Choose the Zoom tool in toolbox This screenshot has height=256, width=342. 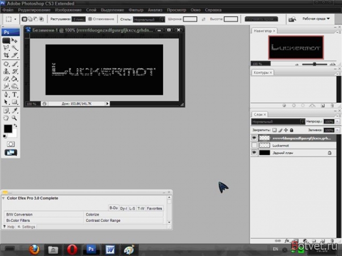(x=14, y=118)
